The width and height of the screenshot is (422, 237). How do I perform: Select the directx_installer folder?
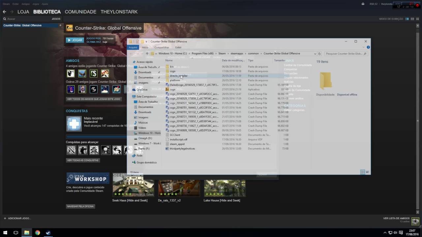point(179,76)
